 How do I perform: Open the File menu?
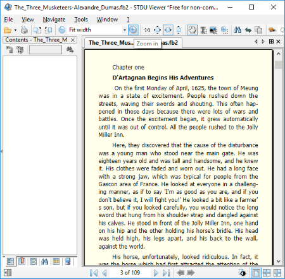[8, 20]
